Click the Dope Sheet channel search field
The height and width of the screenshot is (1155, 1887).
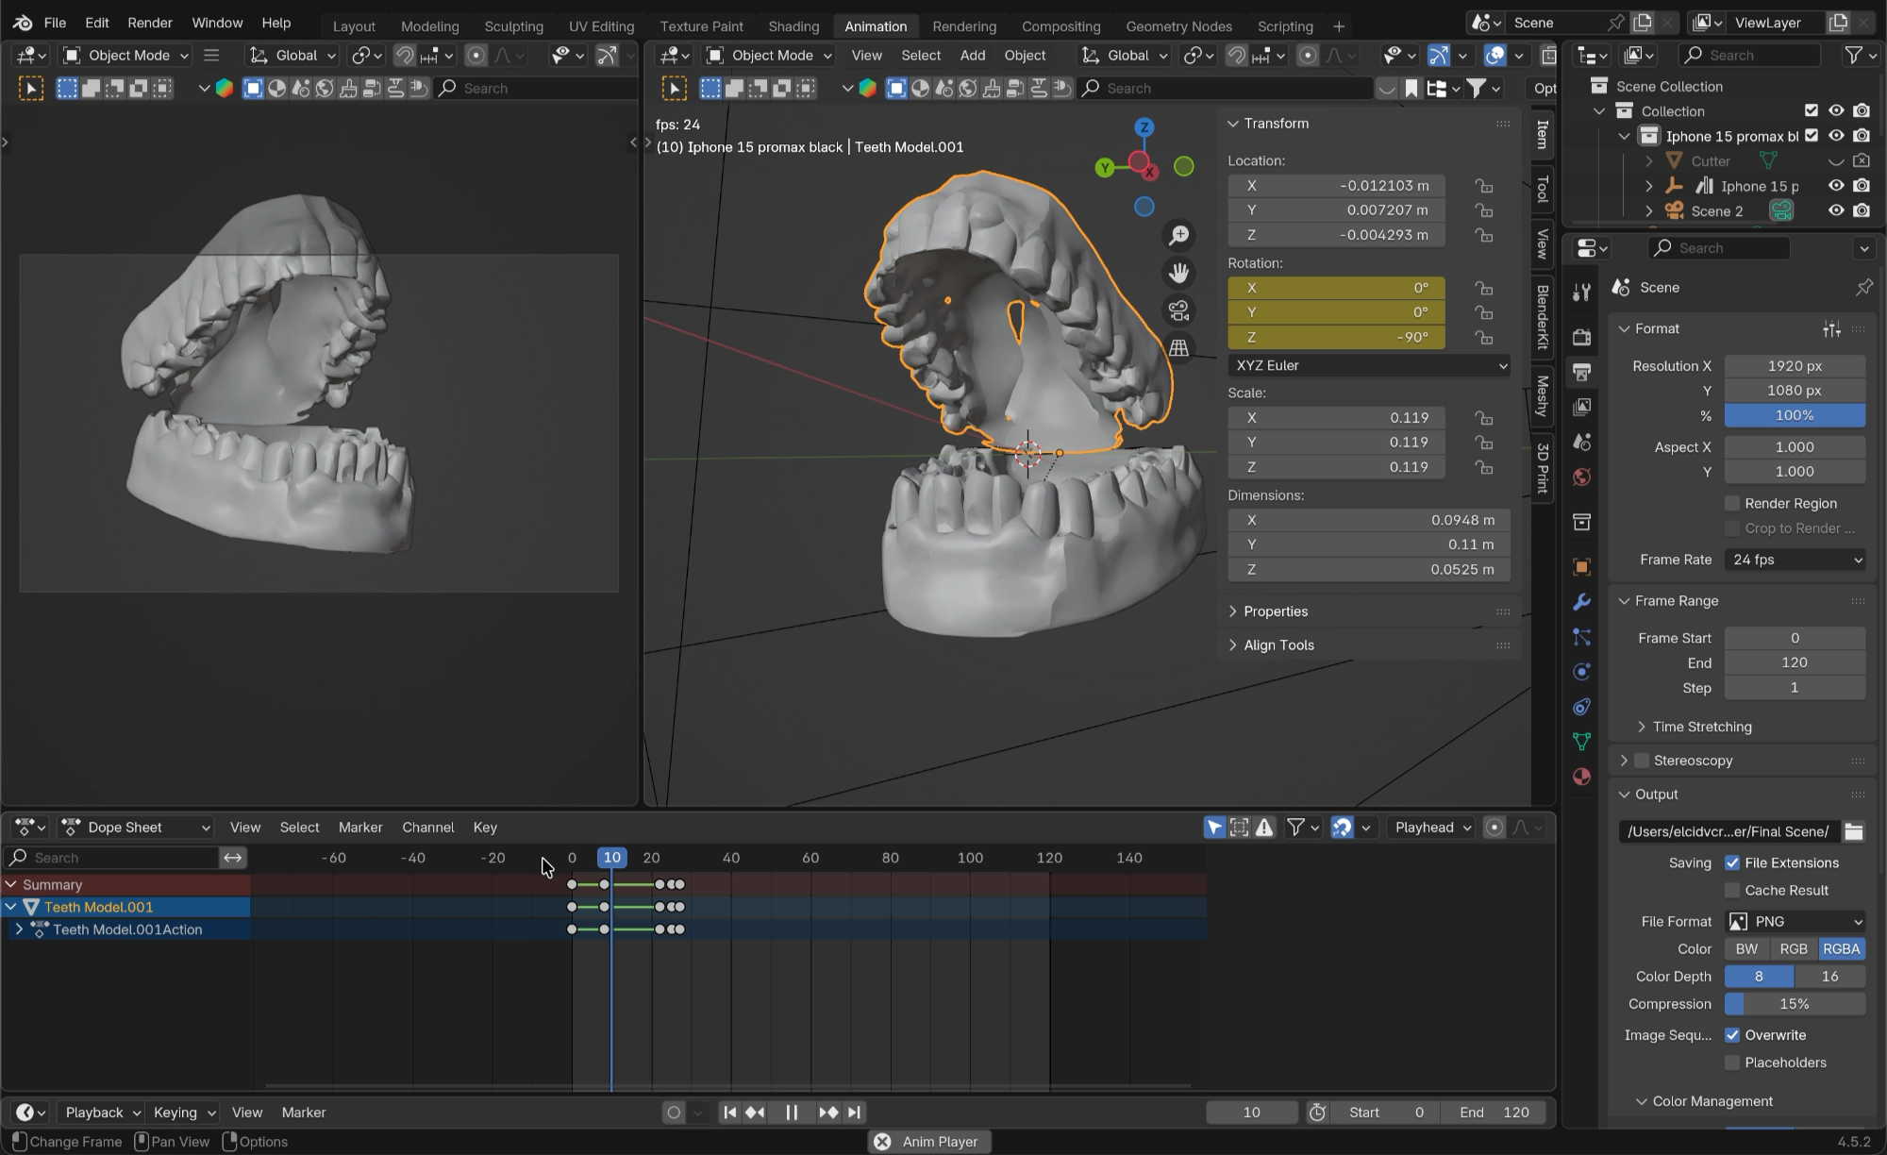click(111, 858)
